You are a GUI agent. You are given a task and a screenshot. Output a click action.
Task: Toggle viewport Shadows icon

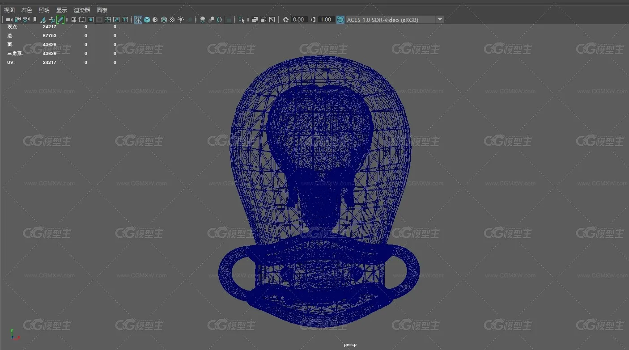[x=190, y=20]
